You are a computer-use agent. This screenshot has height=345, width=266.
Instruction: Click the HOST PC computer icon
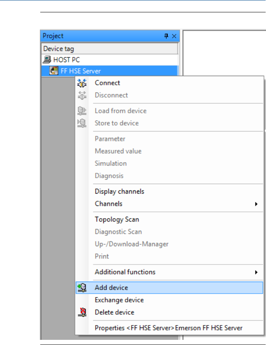click(47, 60)
